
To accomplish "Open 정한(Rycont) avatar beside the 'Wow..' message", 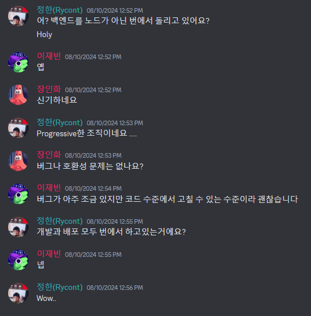I will click(18, 293).
